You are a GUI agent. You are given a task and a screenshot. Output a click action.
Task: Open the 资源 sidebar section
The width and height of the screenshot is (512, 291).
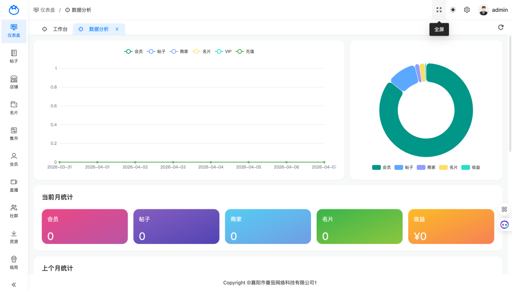[x=14, y=237]
